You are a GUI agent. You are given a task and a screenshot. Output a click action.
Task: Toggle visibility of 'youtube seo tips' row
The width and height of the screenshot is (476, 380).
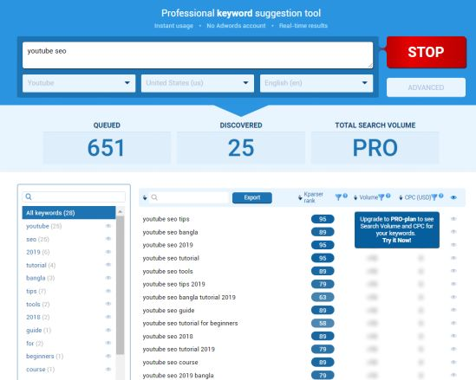pyautogui.click(x=453, y=219)
